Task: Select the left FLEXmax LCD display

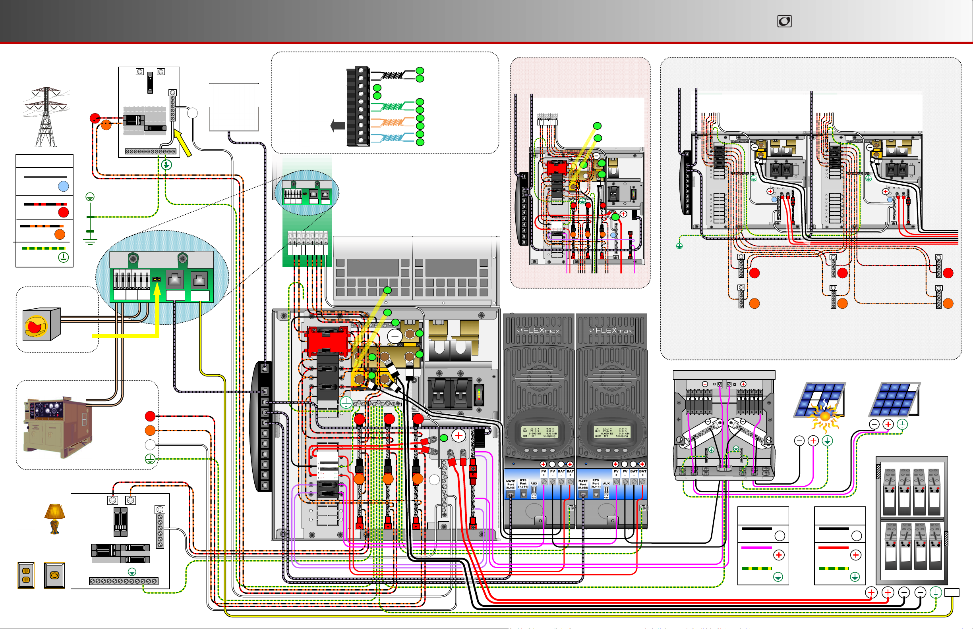Action: [x=539, y=433]
